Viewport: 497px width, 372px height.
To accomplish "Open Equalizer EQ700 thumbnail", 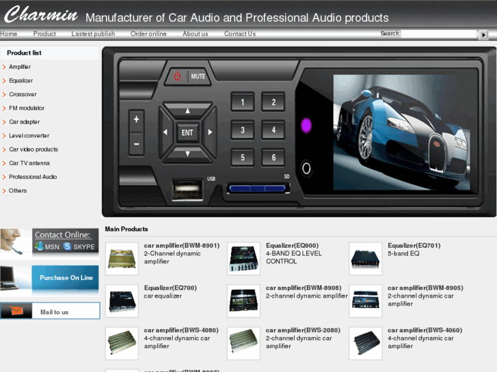I will tap(122, 301).
